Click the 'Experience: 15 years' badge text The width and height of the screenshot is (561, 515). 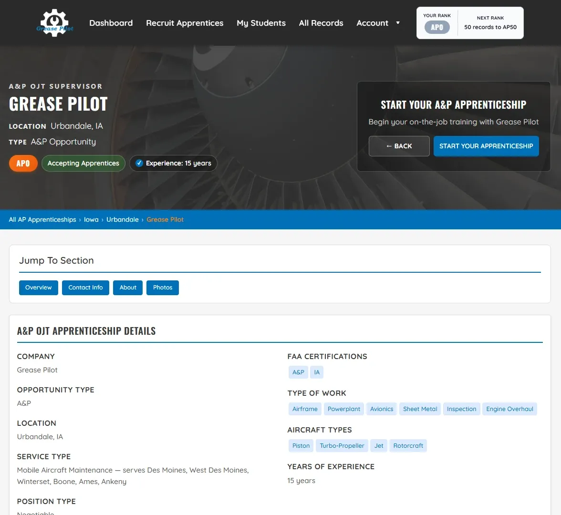(178, 163)
